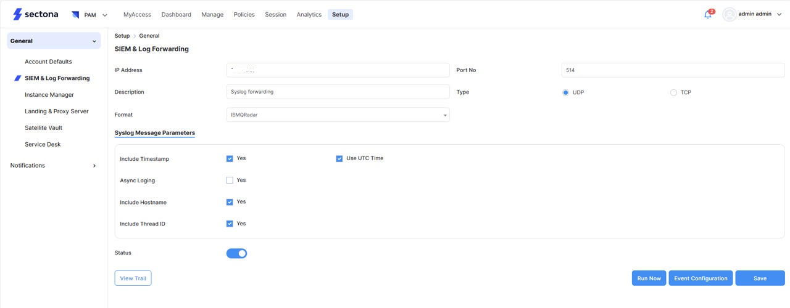Go to the Analytics menu
790x308 pixels.
click(309, 15)
